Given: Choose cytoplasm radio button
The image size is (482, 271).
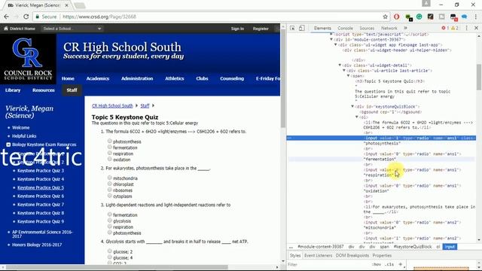Looking at the screenshot, I should point(110,196).
